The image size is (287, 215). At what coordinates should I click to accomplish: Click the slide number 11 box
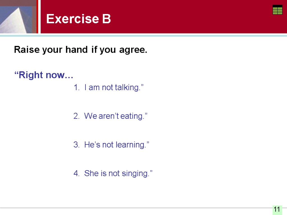click(277, 209)
